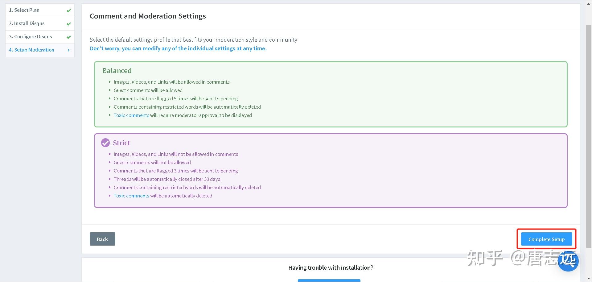Click green checkmark next to Select Plan
Image resolution: width=592 pixels, height=282 pixels.
pos(69,10)
